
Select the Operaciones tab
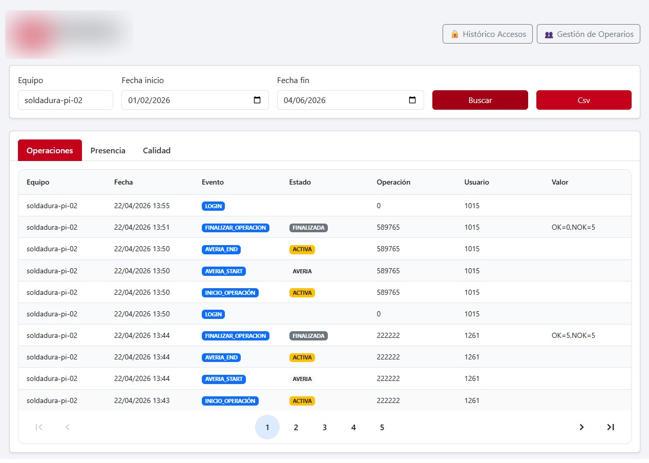point(50,150)
